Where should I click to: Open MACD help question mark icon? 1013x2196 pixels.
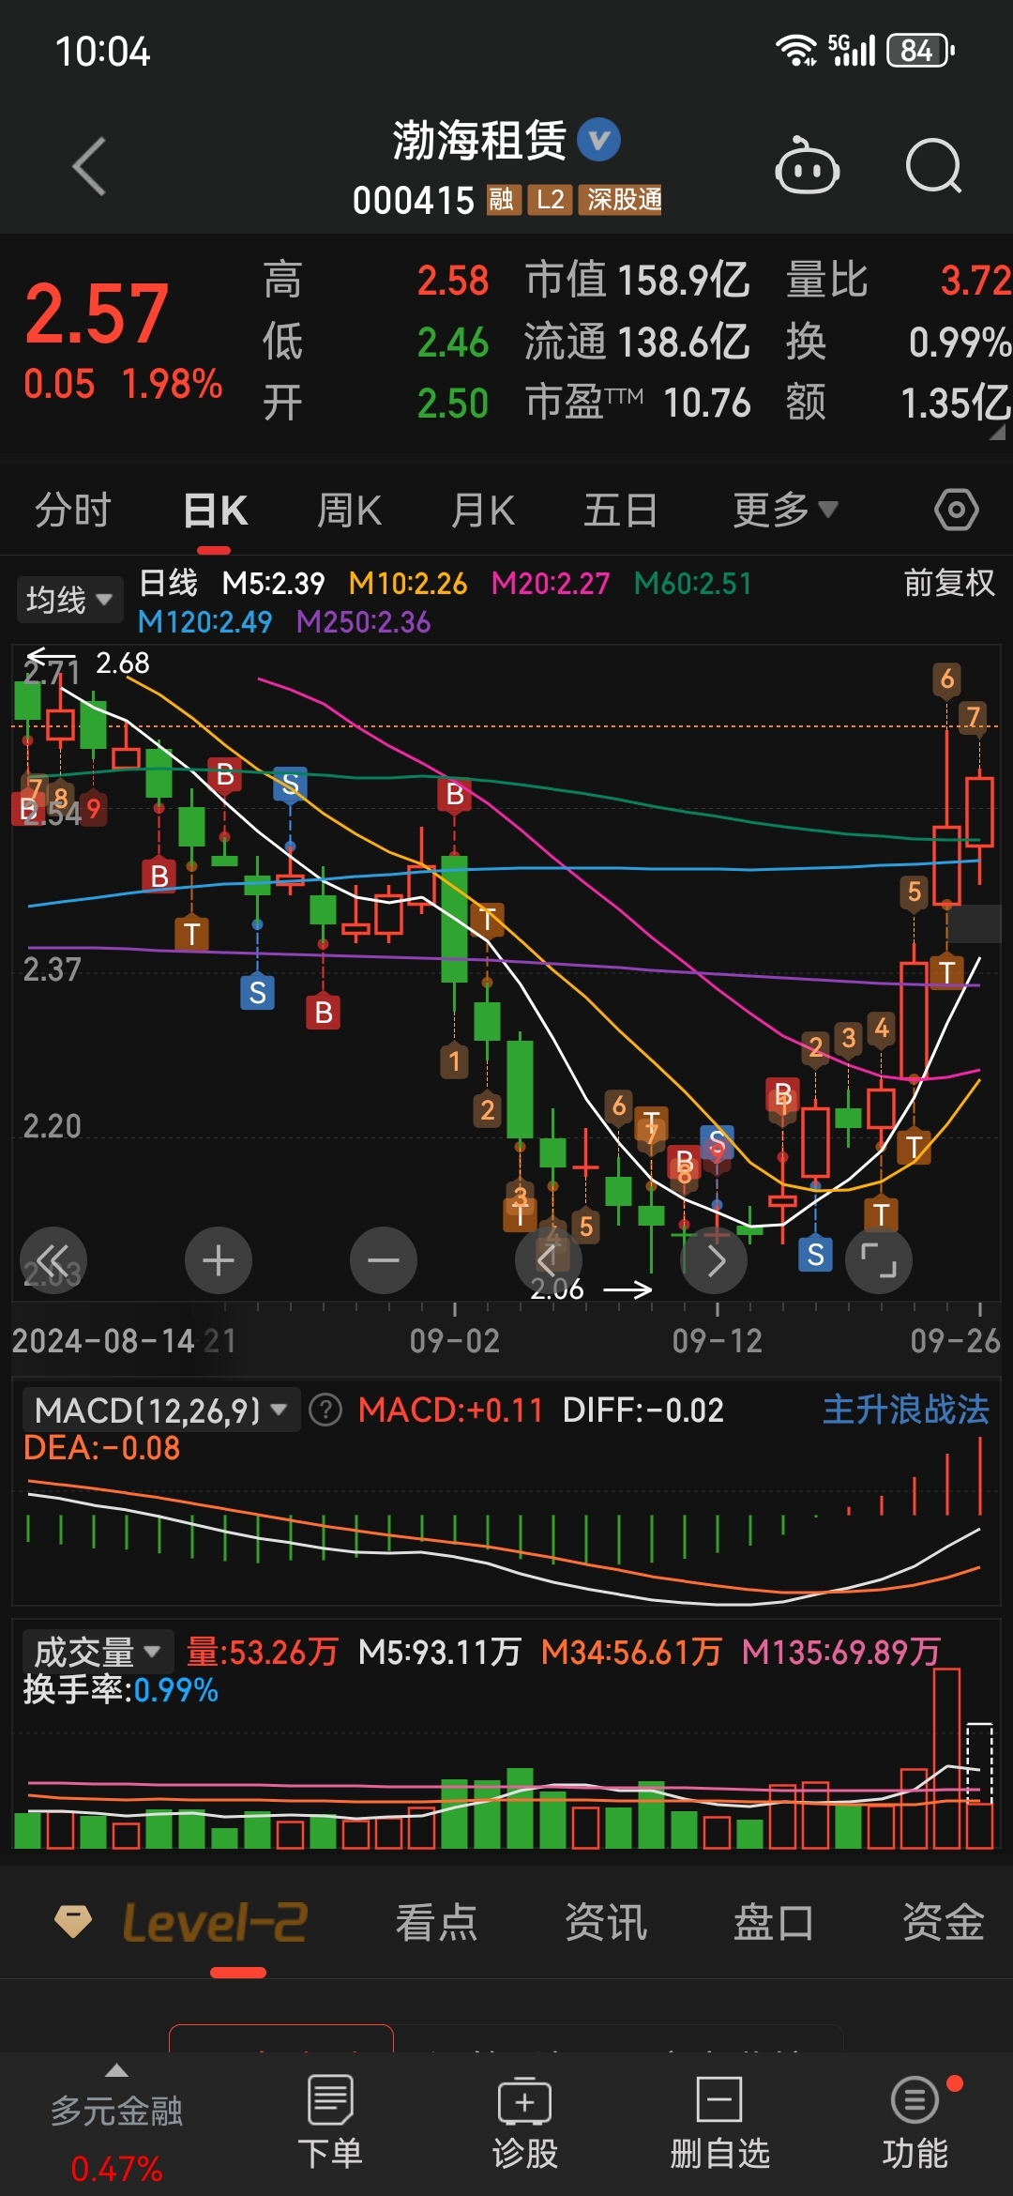pyautogui.click(x=325, y=1410)
